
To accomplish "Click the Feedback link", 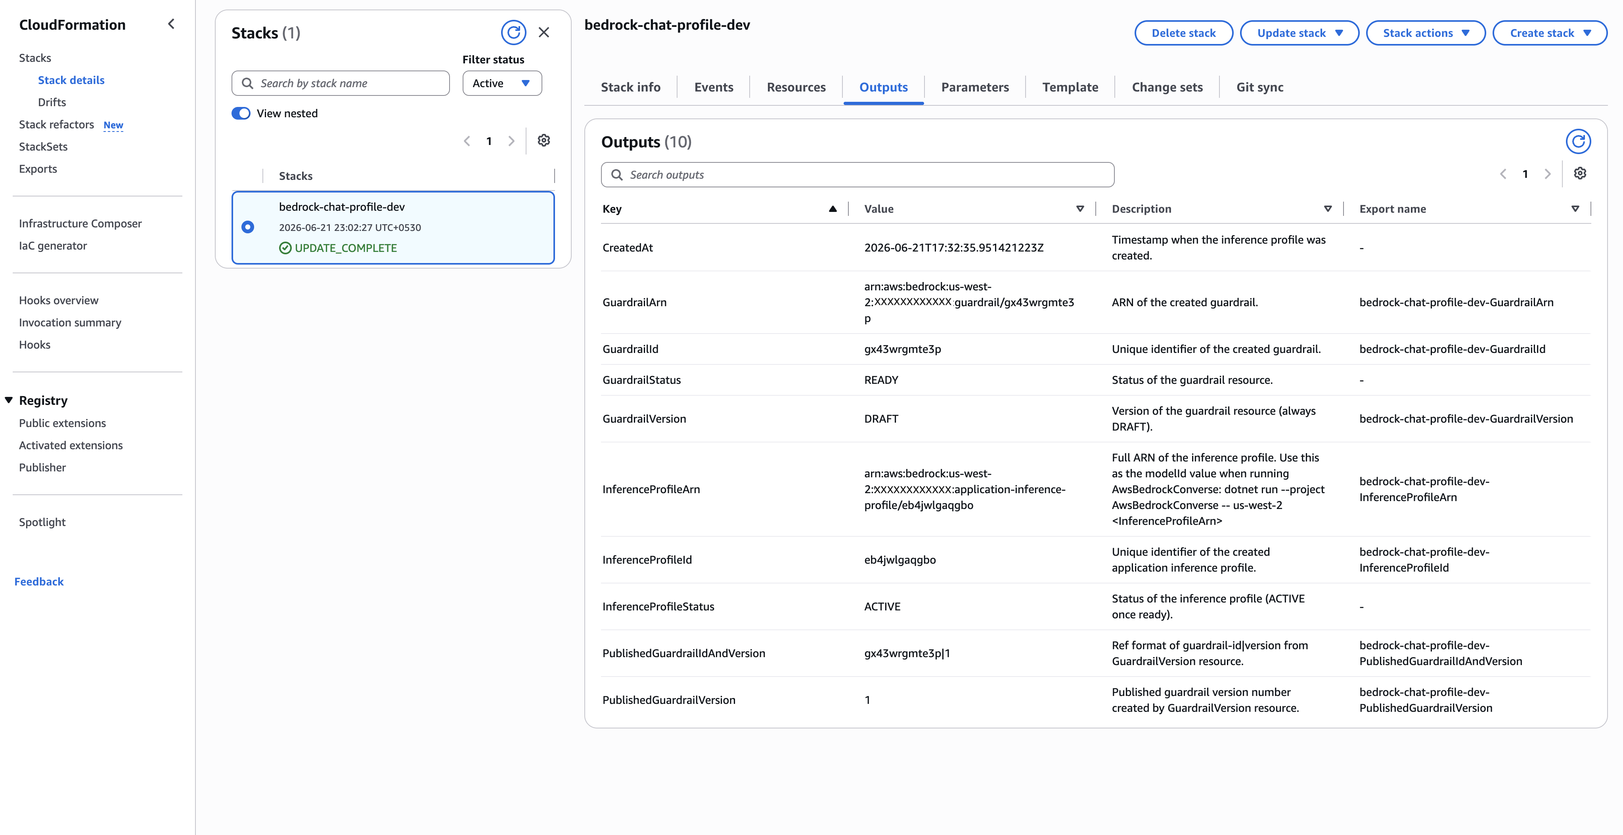I will coord(39,582).
